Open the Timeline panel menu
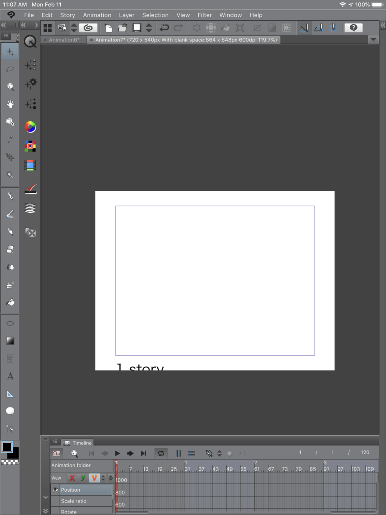Image resolution: width=386 pixels, height=515 pixels. point(55,442)
